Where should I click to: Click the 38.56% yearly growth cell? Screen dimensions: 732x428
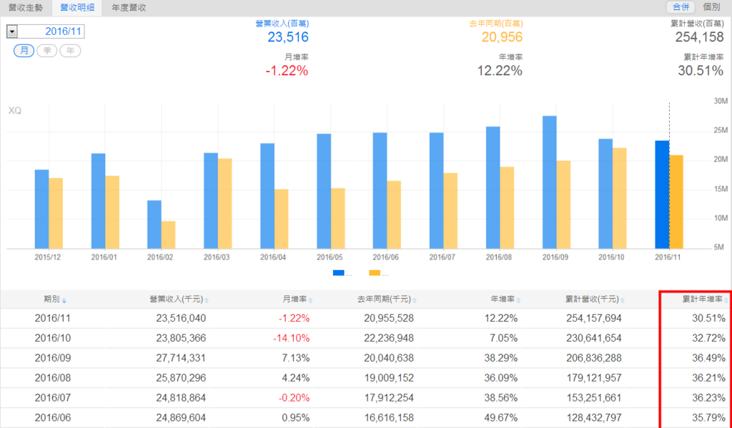(x=501, y=398)
